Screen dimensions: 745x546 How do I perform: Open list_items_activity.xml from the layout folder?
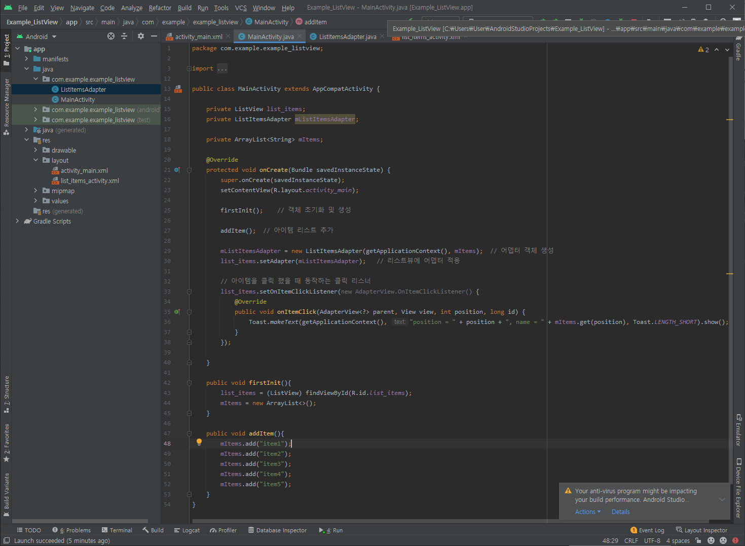[x=90, y=180]
